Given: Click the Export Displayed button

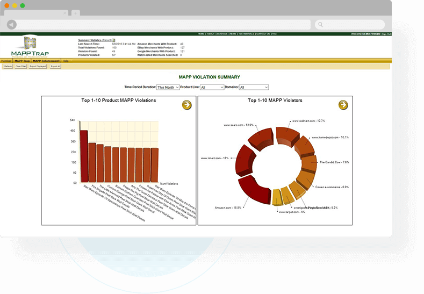Looking at the screenshot, I should pyautogui.click(x=38, y=67).
